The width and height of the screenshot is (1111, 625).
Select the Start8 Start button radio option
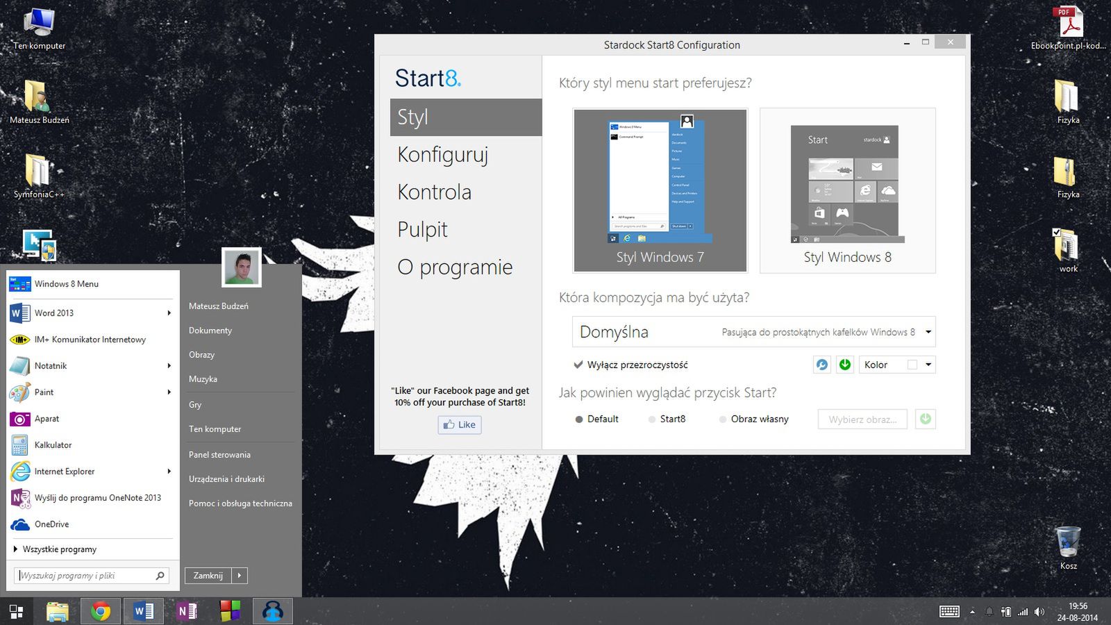pyautogui.click(x=651, y=419)
